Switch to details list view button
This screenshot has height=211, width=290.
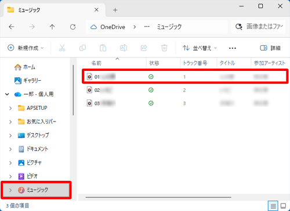tap(273, 206)
